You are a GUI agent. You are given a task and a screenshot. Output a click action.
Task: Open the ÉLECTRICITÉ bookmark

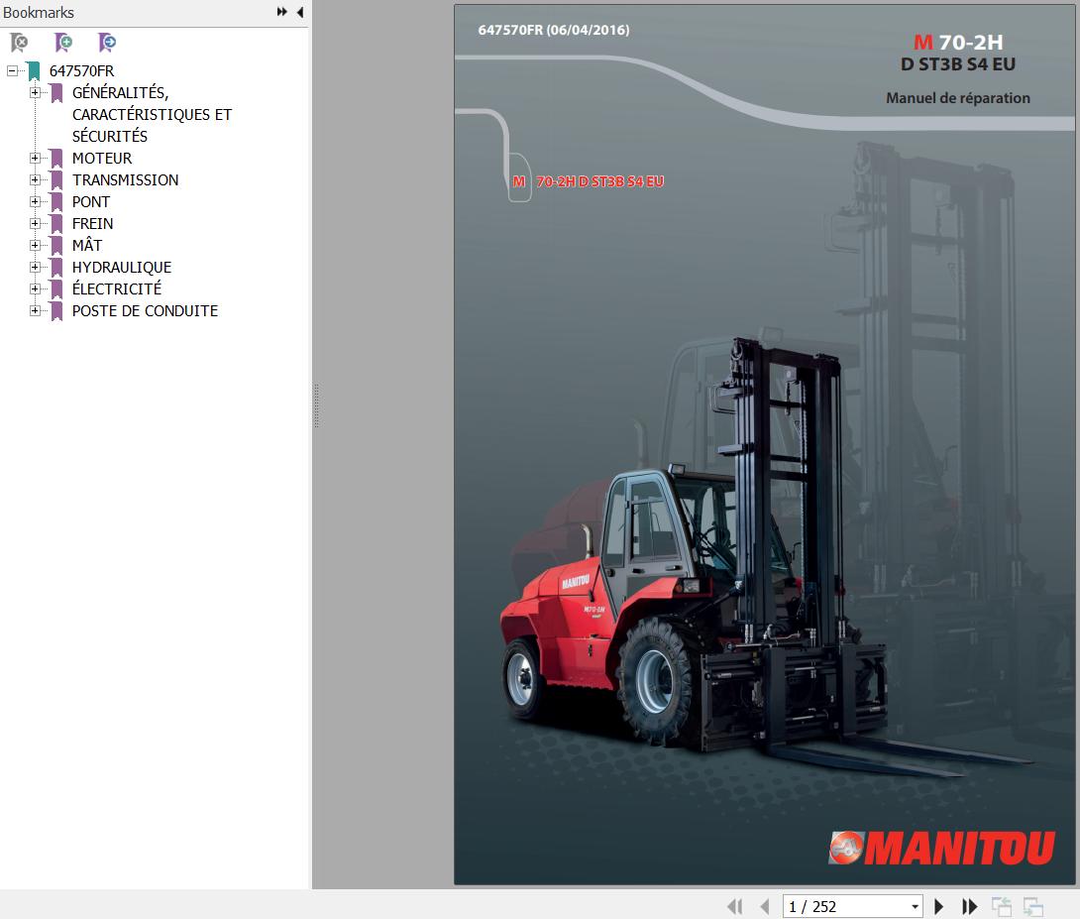point(117,288)
